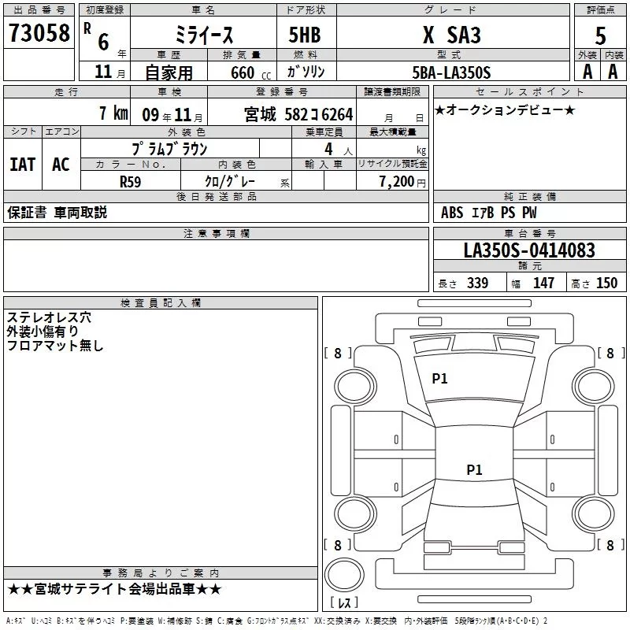Click sales point オークションデビュー text

coord(505,109)
